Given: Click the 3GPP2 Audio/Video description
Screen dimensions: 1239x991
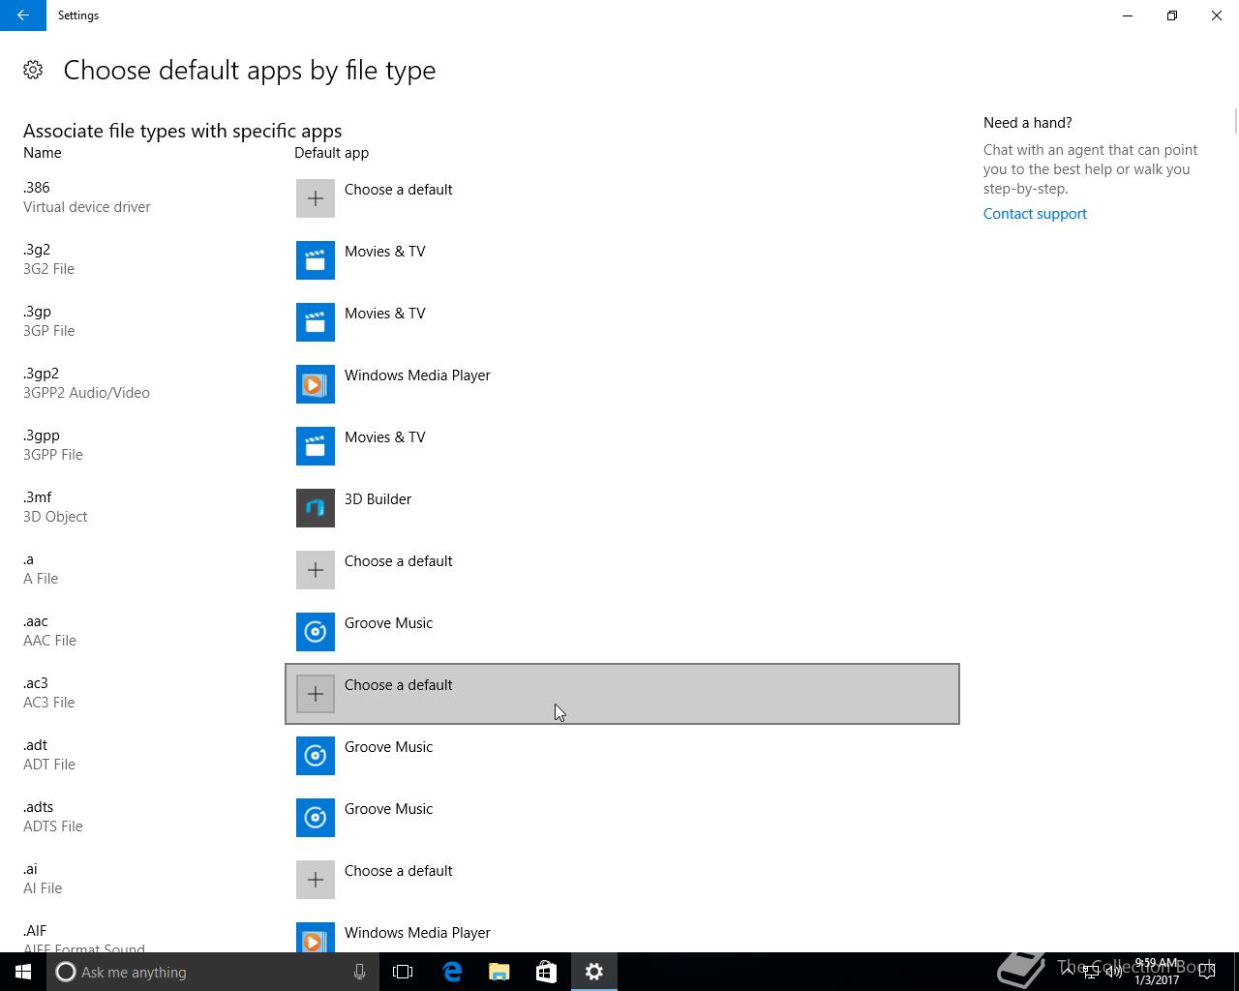Looking at the screenshot, I should [86, 393].
